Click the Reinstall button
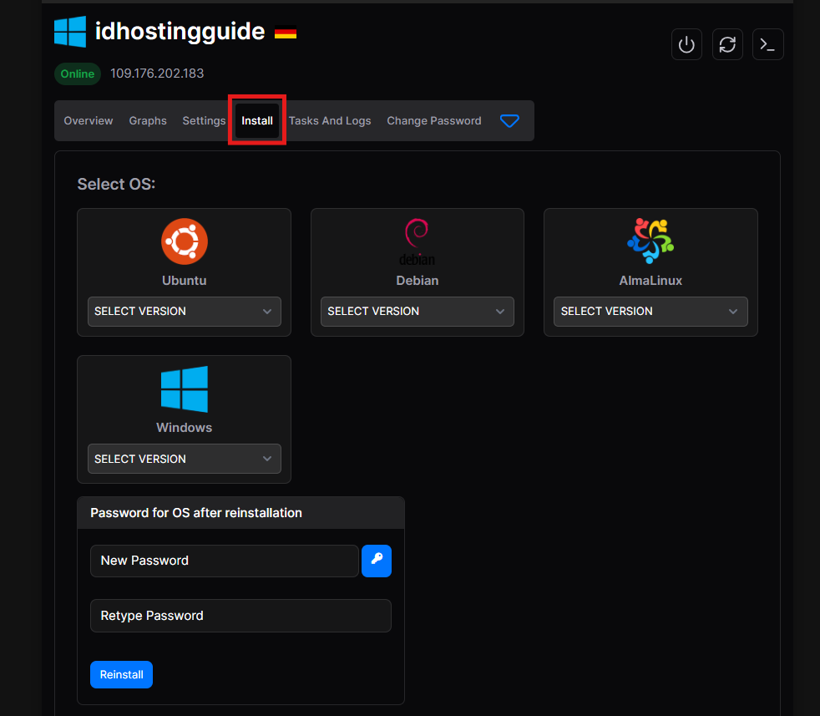This screenshot has width=820, height=716. click(x=121, y=675)
